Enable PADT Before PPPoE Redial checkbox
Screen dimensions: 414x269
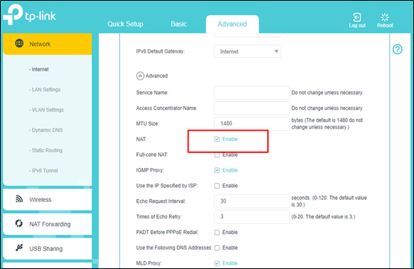(217, 233)
